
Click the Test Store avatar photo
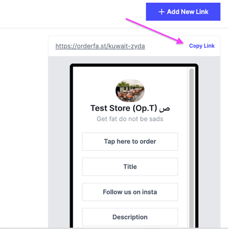(130, 91)
